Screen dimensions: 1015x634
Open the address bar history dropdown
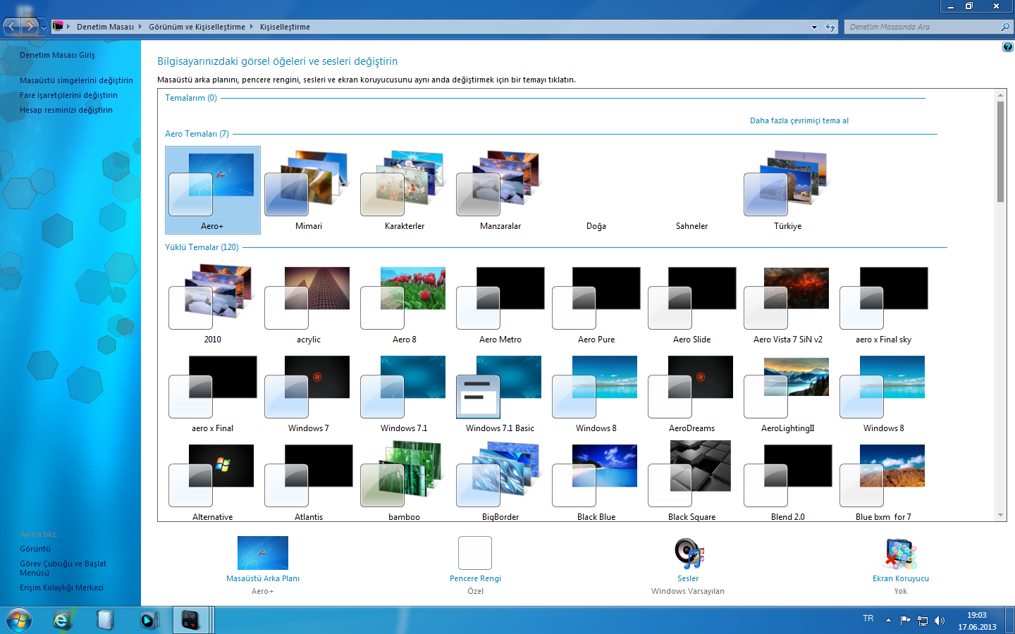tap(814, 27)
